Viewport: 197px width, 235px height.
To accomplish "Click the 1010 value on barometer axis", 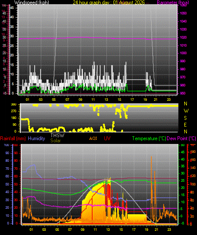I will pyautogui.click(x=183, y=45).
